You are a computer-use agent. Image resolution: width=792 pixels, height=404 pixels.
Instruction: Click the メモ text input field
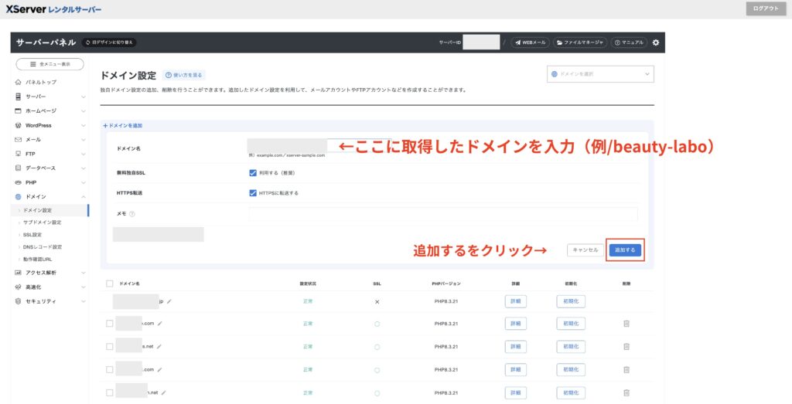tap(442, 214)
